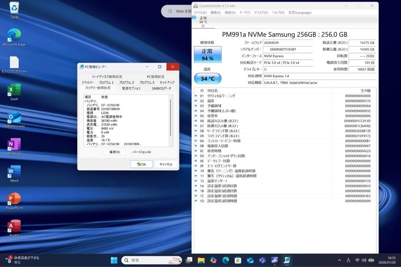Click the 34°C temperature gauge in CrystalDiskInfo
Screen dimensions: 401x267
pos(207,78)
